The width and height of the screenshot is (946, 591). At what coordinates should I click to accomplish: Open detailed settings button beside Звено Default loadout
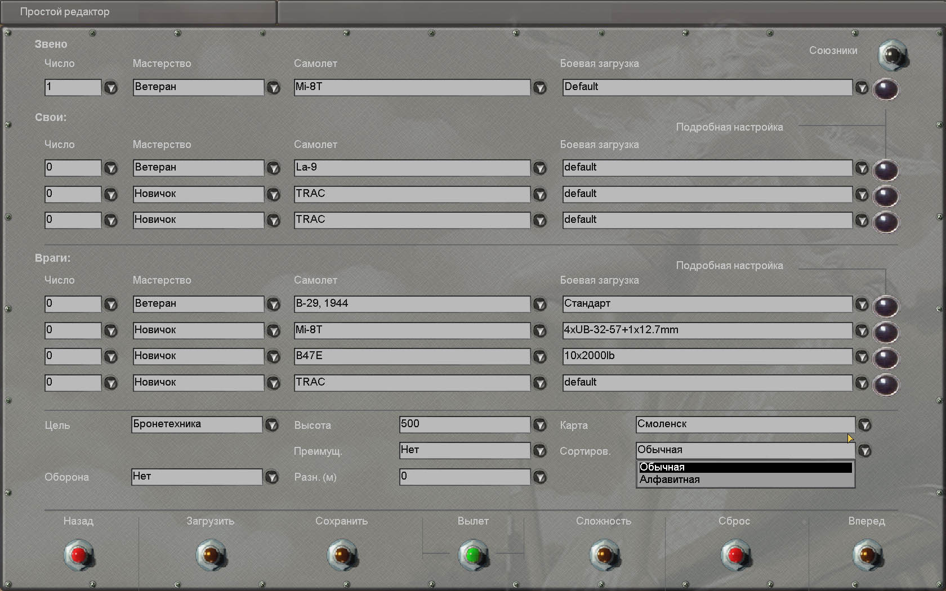[x=886, y=89]
